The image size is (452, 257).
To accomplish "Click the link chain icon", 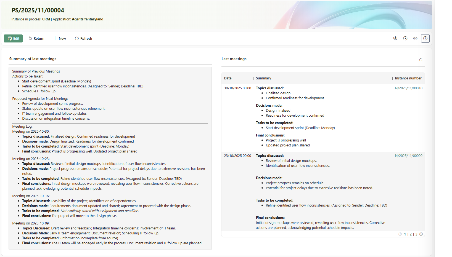I will click(x=415, y=38).
